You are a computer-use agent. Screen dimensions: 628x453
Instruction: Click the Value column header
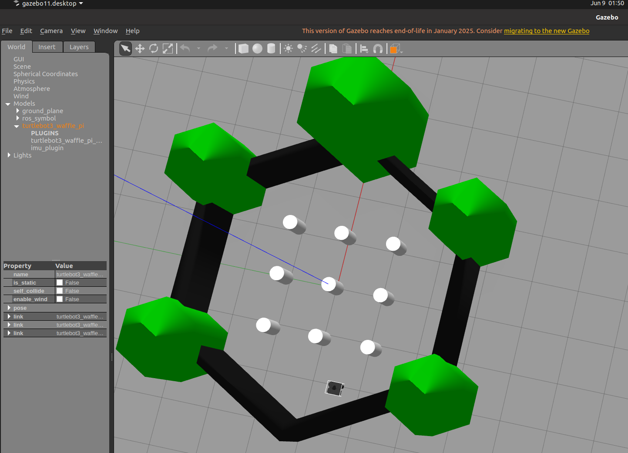81,266
